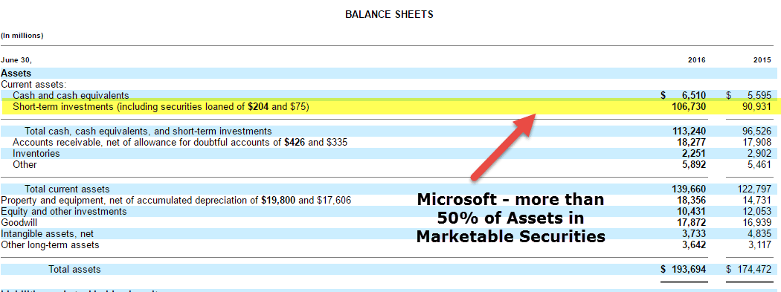The height and width of the screenshot is (292, 781).
Task: Click total current assets value 122,797
Action: 755,189
